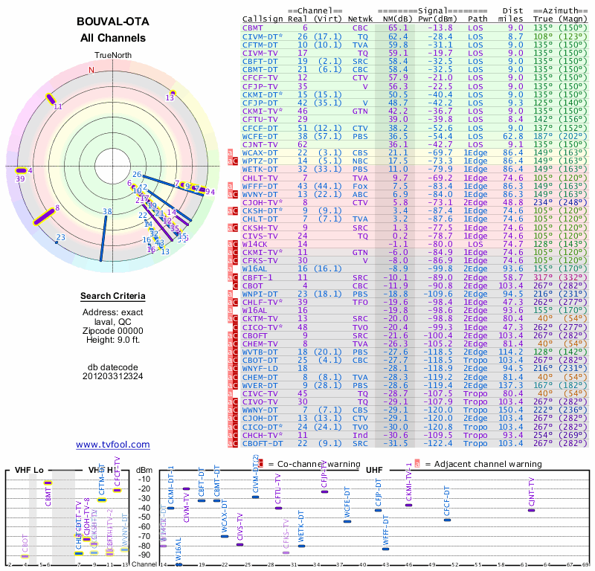Select the CBMT callsign in the table

click(x=253, y=28)
